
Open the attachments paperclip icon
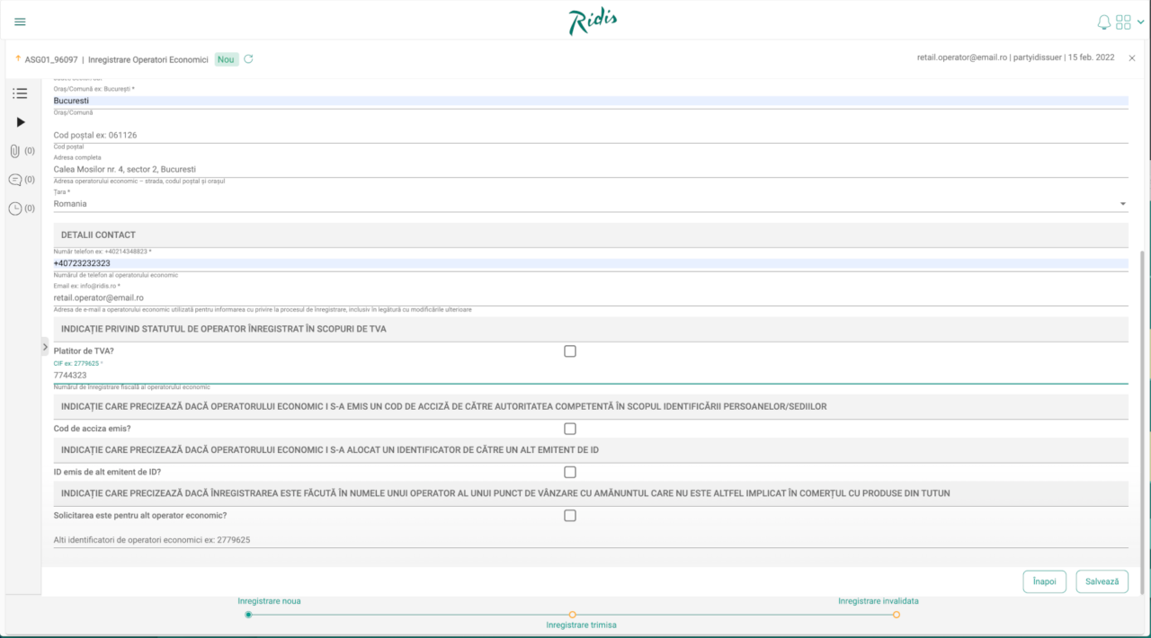click(x=15, y=151)
